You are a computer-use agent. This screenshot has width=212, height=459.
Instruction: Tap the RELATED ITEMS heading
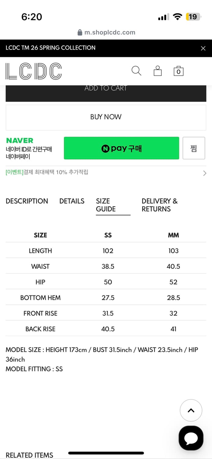coord(29,455)
